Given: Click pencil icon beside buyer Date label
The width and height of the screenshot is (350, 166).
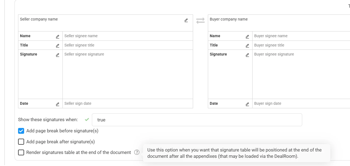Looking at the screenshot, I should (247, 104).
